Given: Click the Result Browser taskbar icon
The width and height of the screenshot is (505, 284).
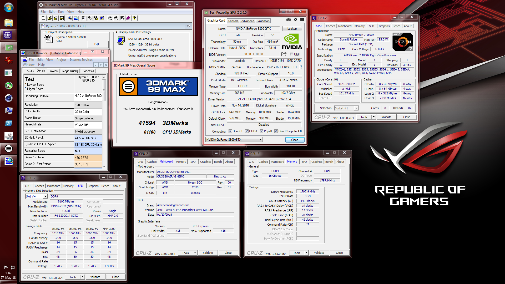Looking at the screenshot, I should [x=9, y=161].
